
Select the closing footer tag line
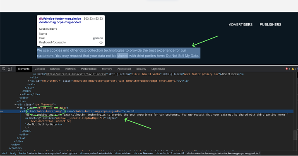click(x=15, y=148)
